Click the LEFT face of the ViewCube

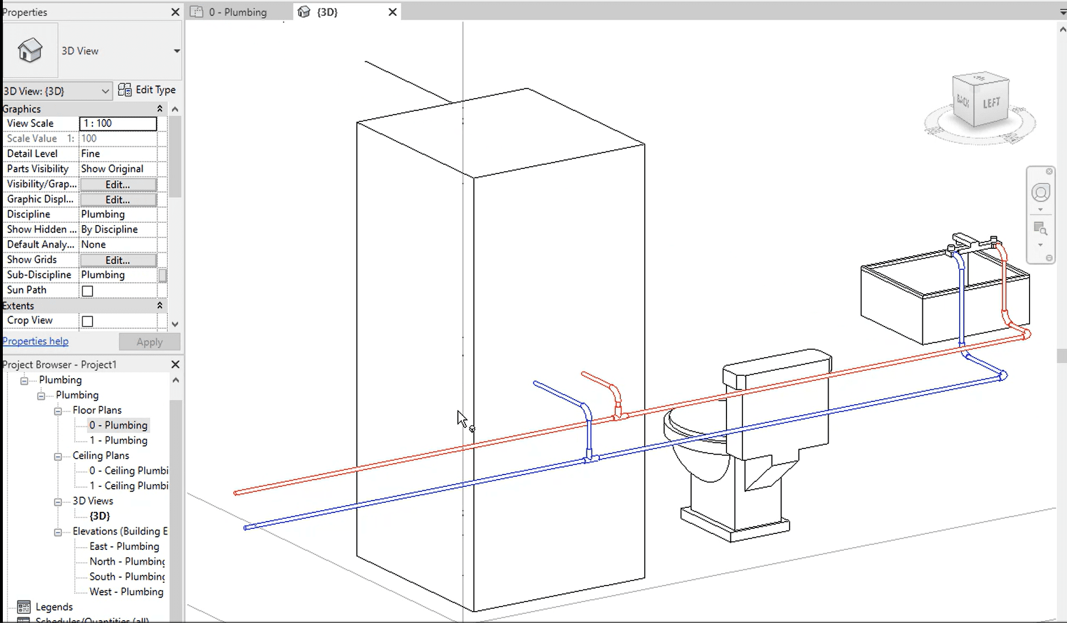(991, 103)
